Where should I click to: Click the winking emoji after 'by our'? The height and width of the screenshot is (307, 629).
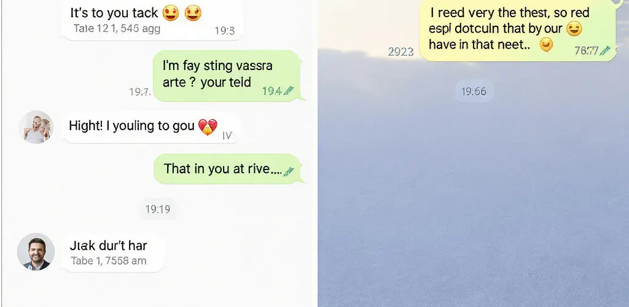point(574,29)
